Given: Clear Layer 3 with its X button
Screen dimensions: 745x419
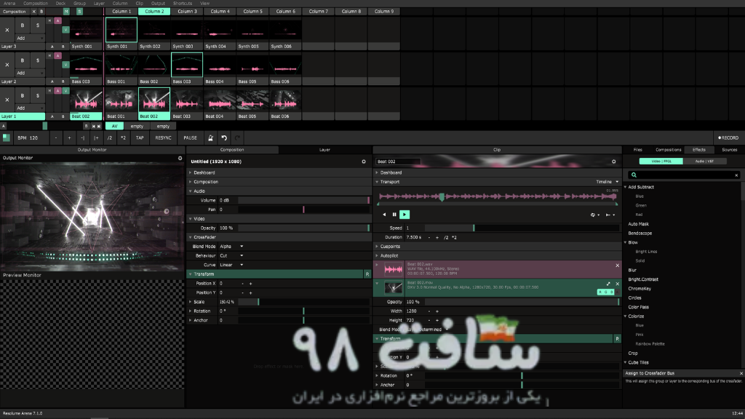Looking at the screenshot, I should pyautogui.click(x=7, y=30).
